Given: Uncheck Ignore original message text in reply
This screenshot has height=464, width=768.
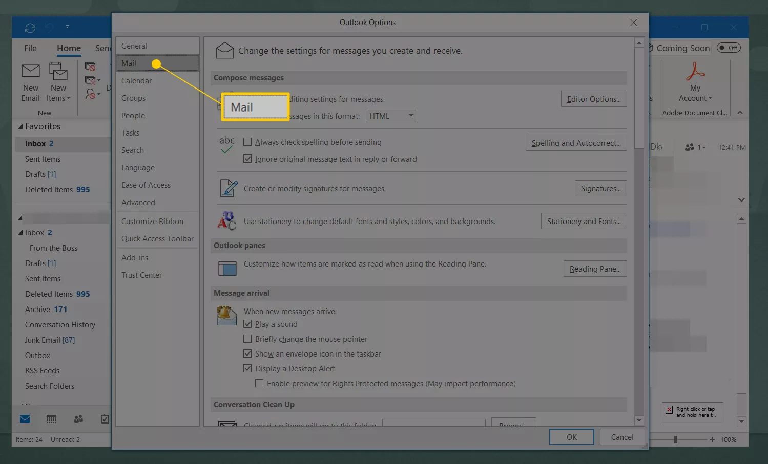Looking at the screenshot, I should pyautogui.click(x=247, y=159).
